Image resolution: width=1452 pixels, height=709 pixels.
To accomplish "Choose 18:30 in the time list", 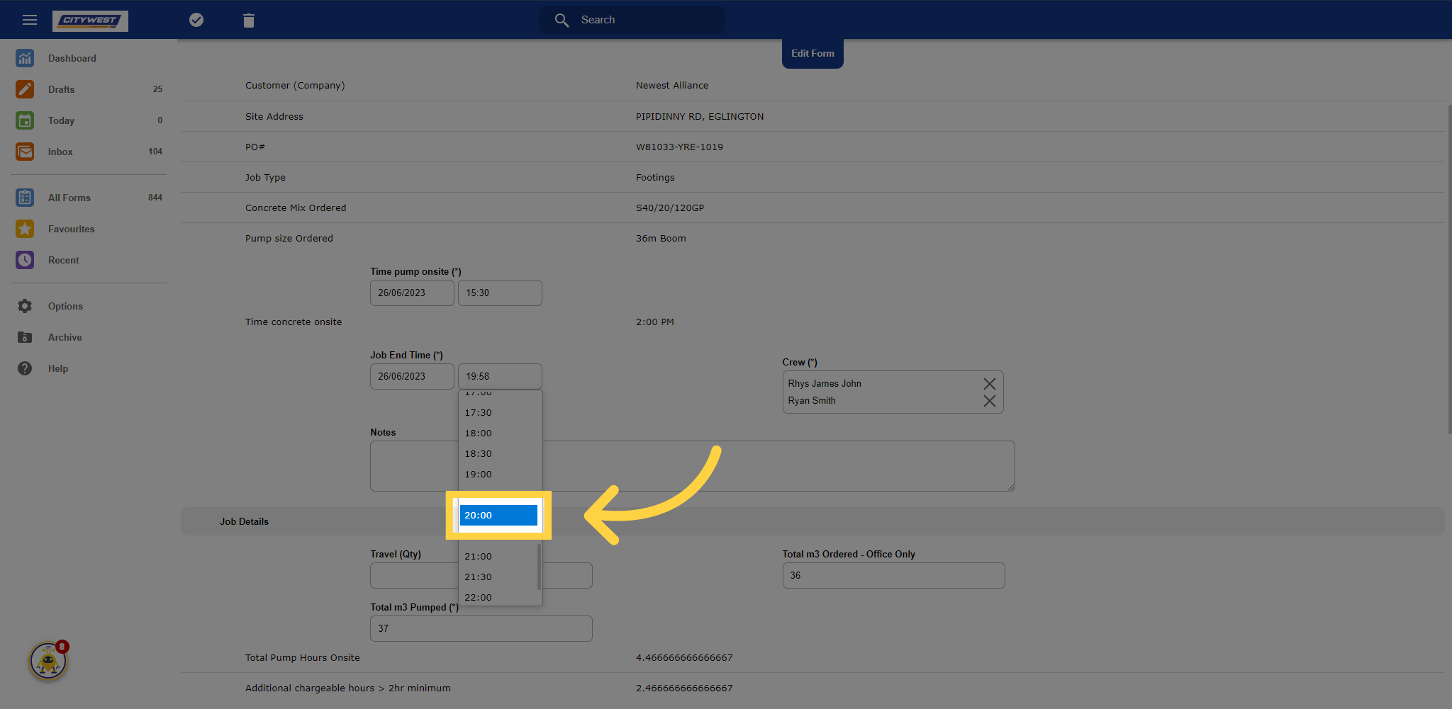I will coord(479,453).
